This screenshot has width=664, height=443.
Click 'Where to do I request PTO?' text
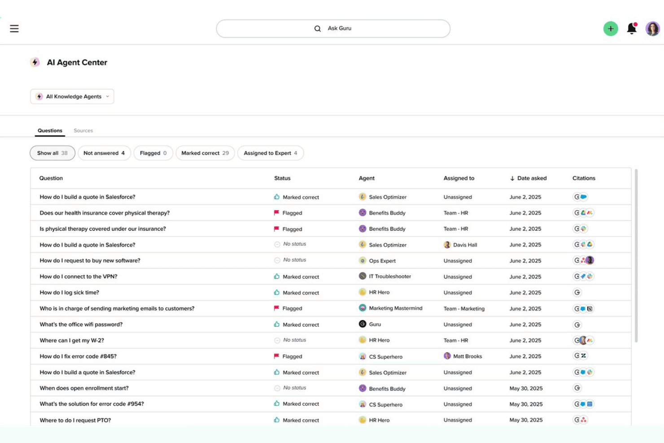[x=75, y=420]
